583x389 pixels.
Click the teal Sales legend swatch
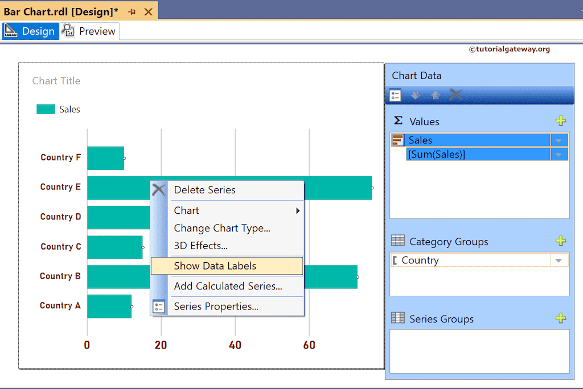[45, 109]
